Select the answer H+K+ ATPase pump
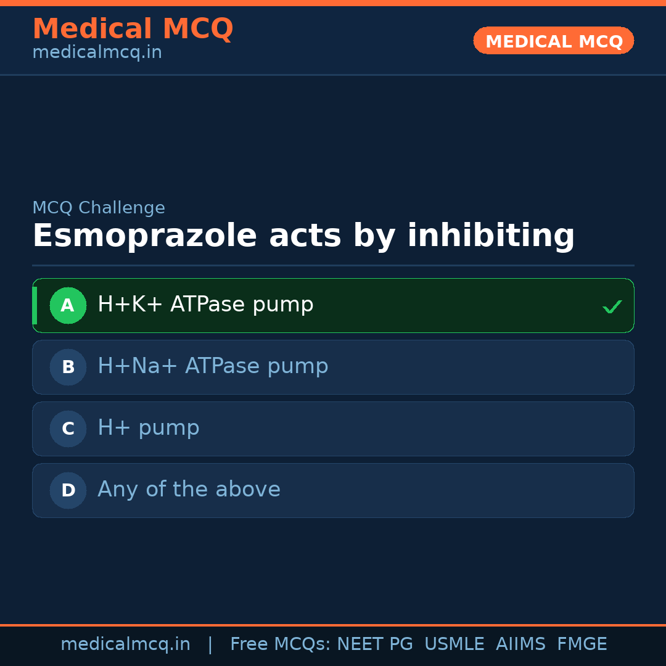The height and width of the screenshot is (666, 666). 205,305
